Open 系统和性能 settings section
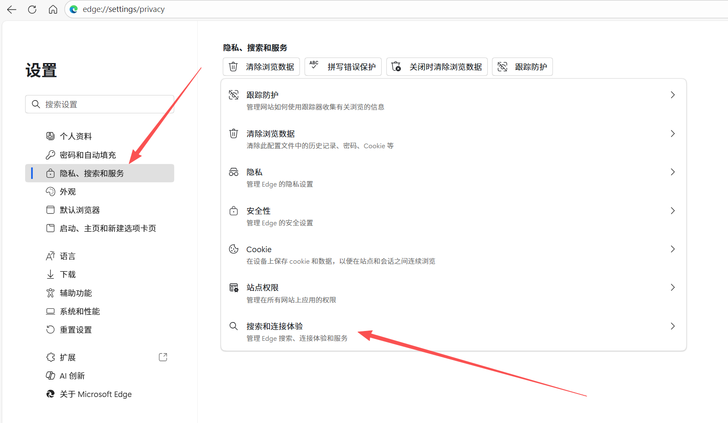The height and width of the screenshot is (423, 728). (x=80, y=311)
